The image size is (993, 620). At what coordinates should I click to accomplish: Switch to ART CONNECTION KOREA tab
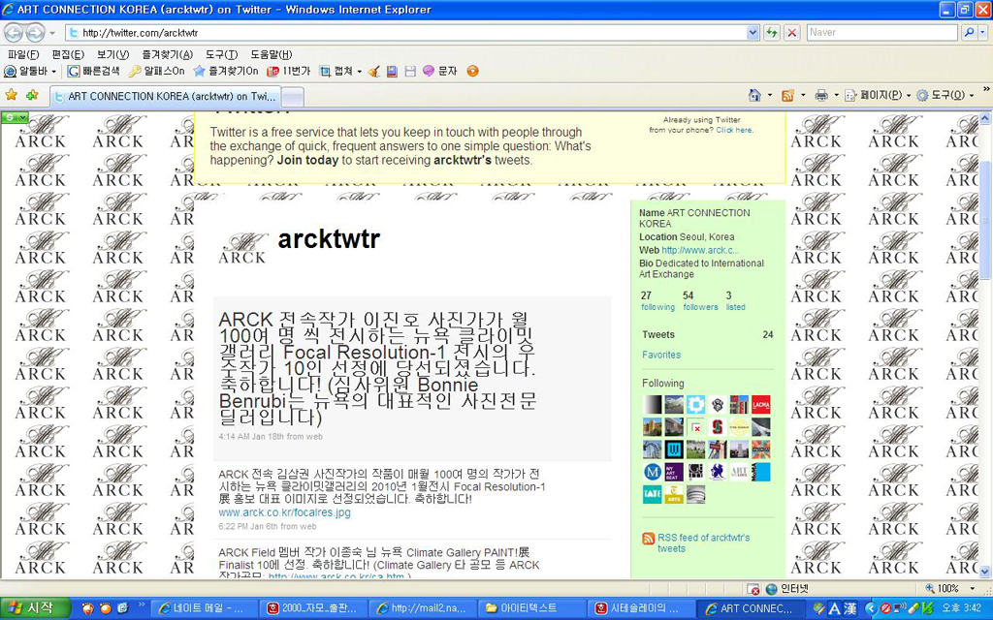pyautogui.click(x=165, y=97)
